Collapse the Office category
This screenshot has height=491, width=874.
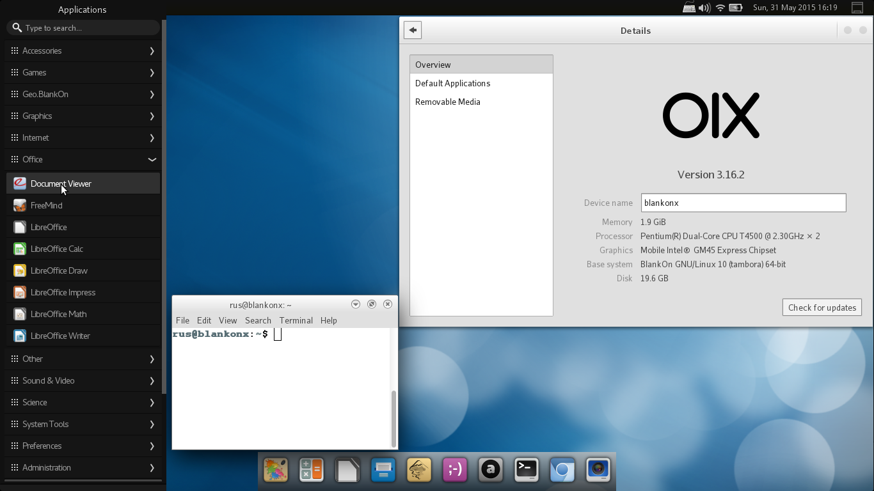[x=83, y=159]
